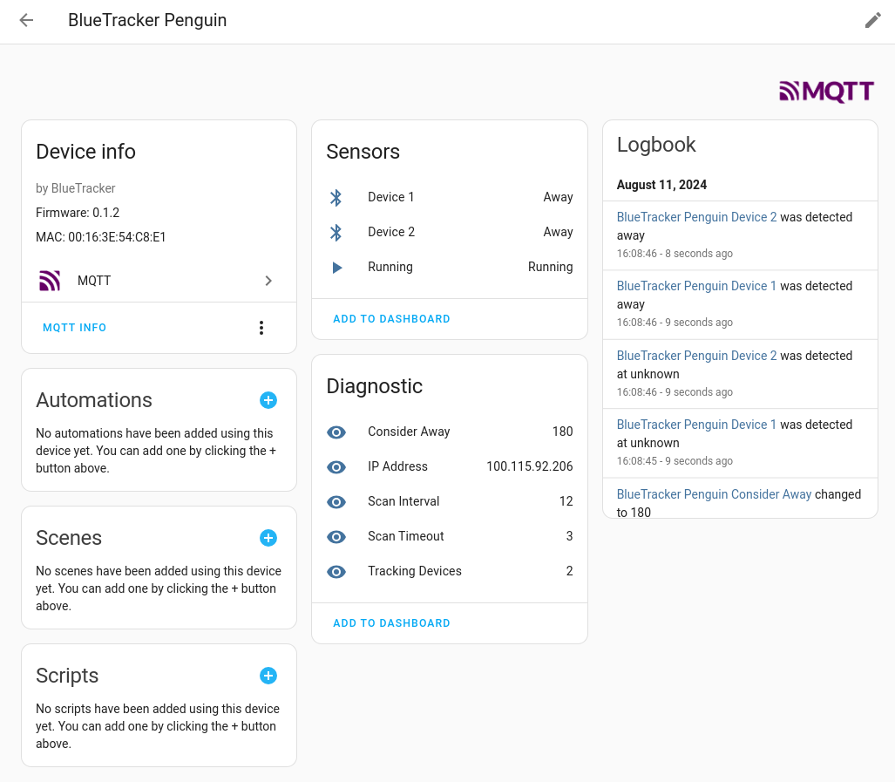This screenshot has height=782, width=895.
Task: Open the MQTT integration chevron row
Action: click(x=159, y=281)
